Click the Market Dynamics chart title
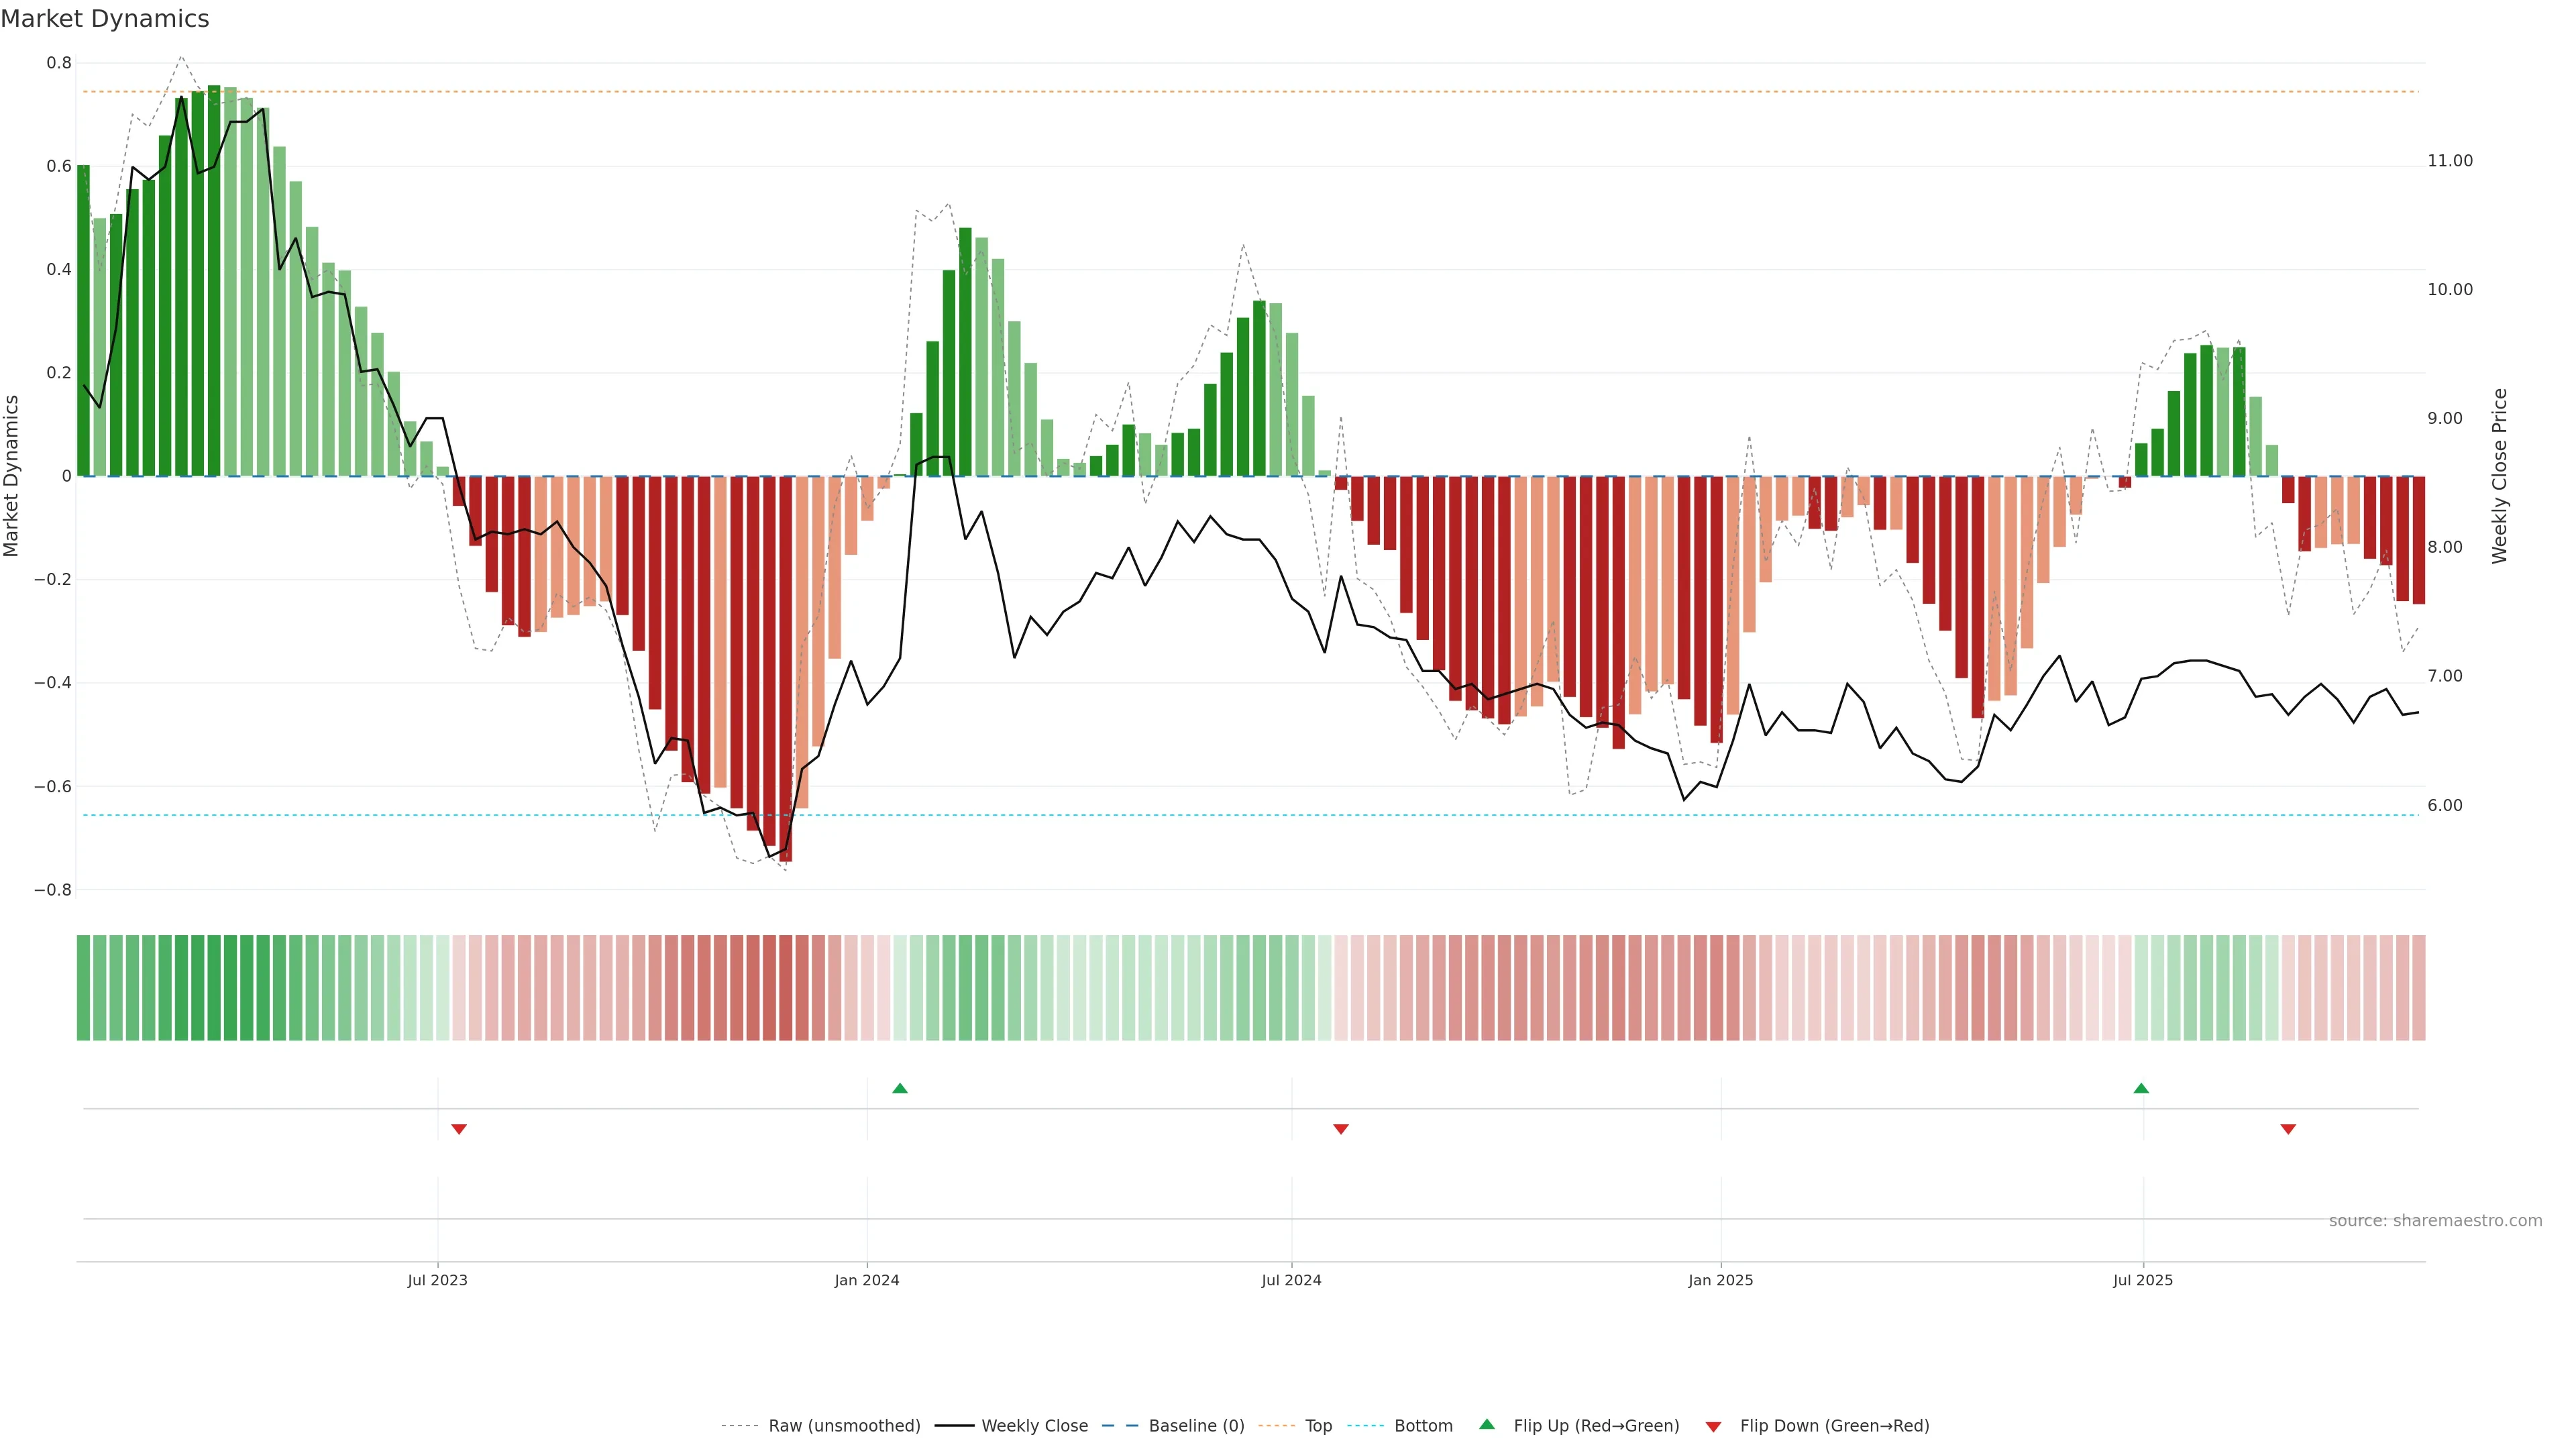The image size is (2576, 1449). pos(105,19)
